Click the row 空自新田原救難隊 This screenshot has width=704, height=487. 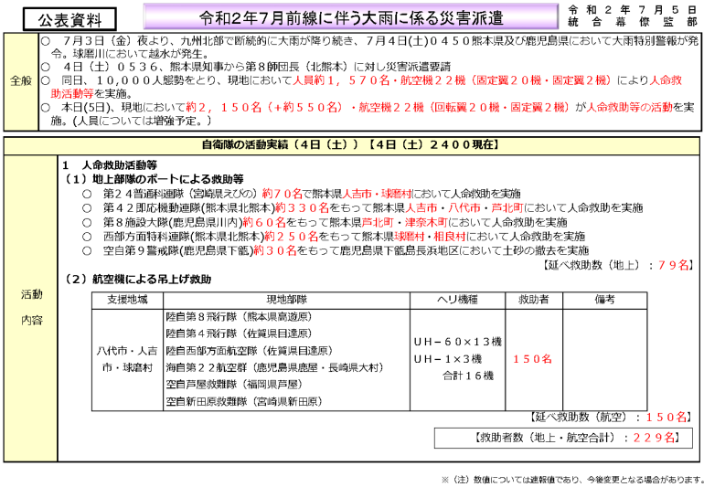click(x=244, y=401)
